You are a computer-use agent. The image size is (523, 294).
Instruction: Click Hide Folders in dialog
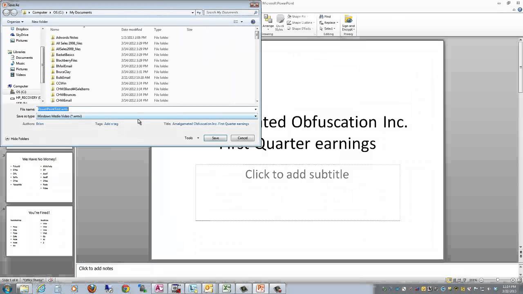tap(17, 139)
